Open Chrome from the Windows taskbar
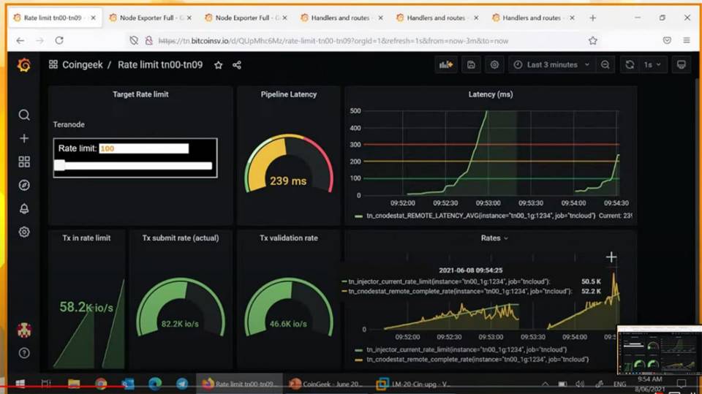This screenshot has width=702, height=394. [101, 384]
